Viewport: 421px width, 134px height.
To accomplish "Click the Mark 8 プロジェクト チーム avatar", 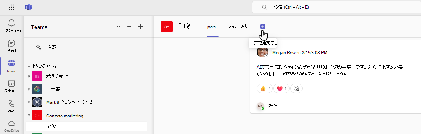I will pos(37,102).
